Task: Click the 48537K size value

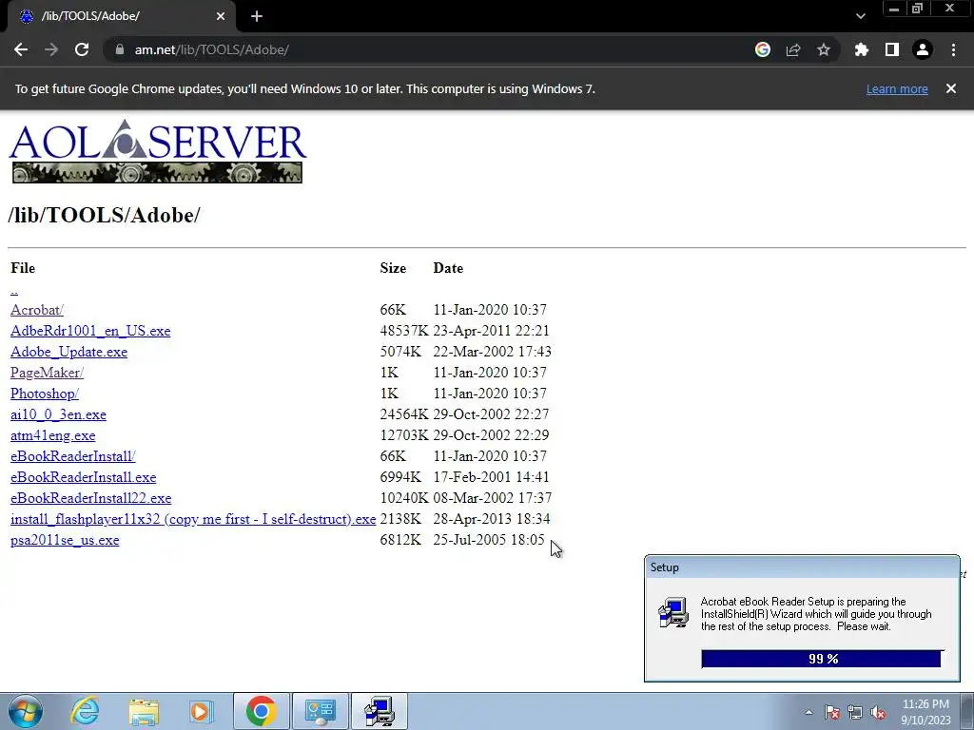Action: pyautogui.click(x=403, y=331)
